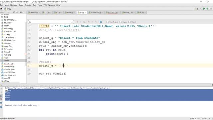Open the Tools menu

40,5
